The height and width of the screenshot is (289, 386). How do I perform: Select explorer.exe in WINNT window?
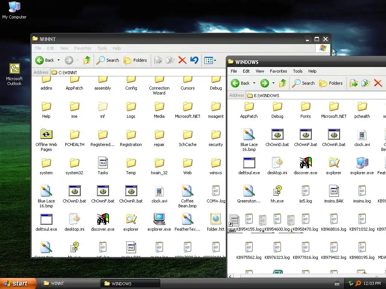pyautogui.click(x=159, y=222)
